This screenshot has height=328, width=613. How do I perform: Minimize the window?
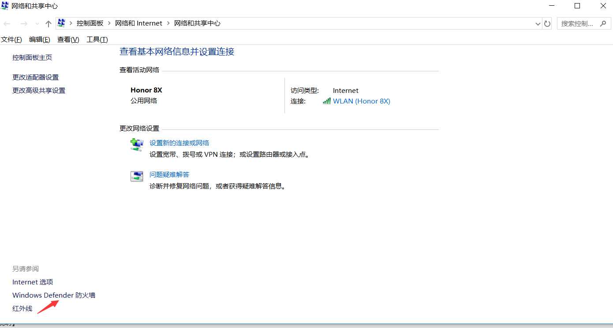point(552,6)
